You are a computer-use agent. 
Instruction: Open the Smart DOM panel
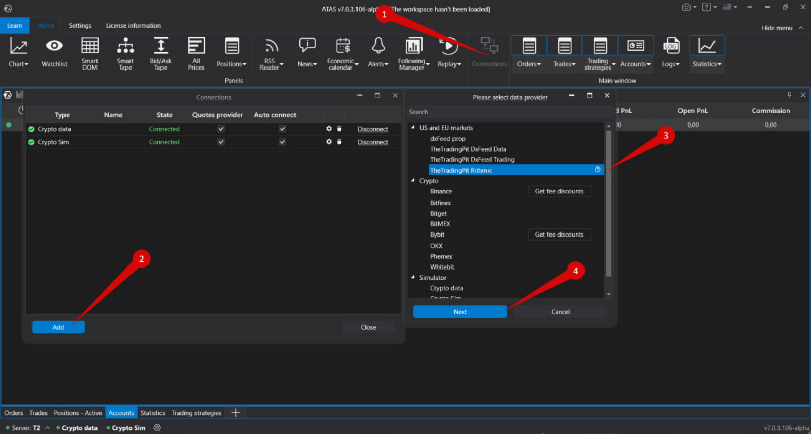90,53
